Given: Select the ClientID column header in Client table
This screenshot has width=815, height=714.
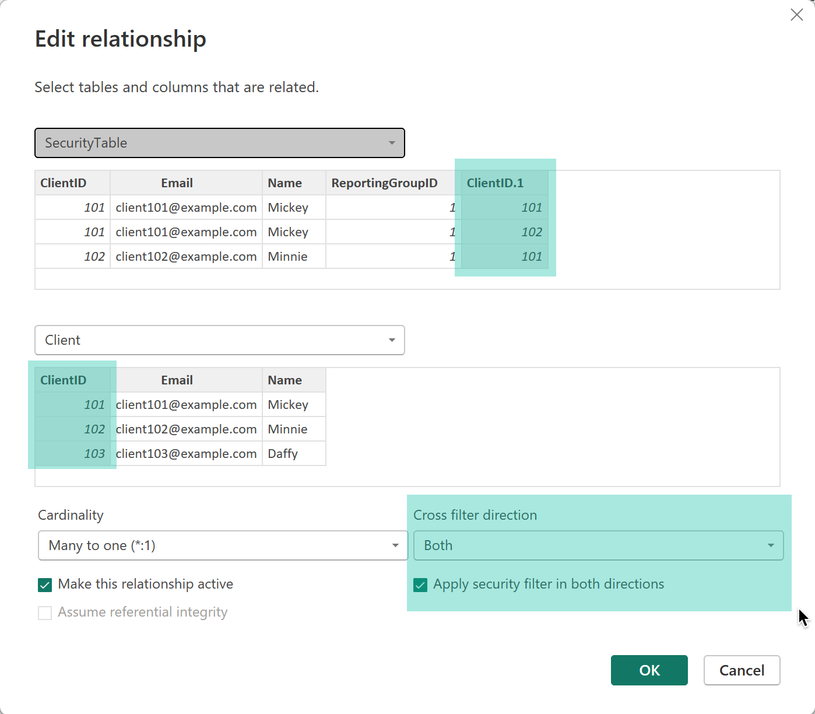Looking at the screenshot, I should click(73, 380).
